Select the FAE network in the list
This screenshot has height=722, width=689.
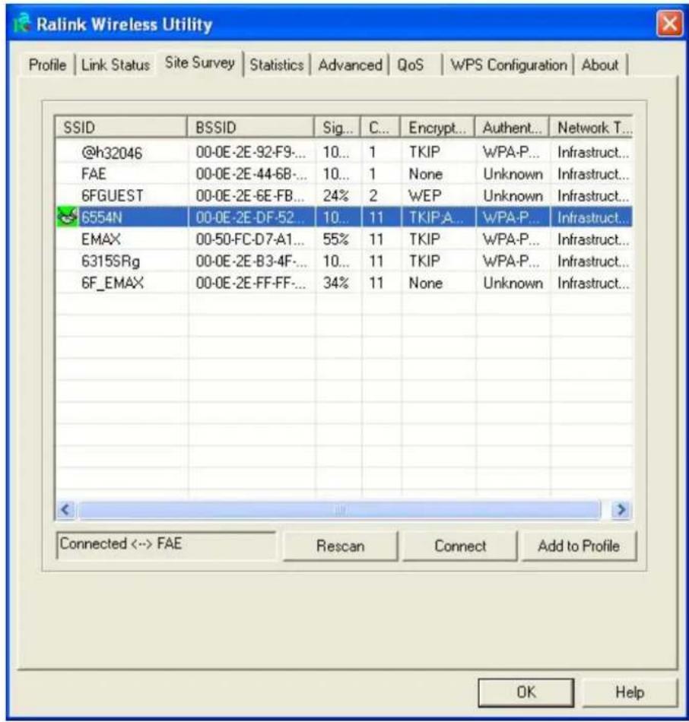(344, 174)
